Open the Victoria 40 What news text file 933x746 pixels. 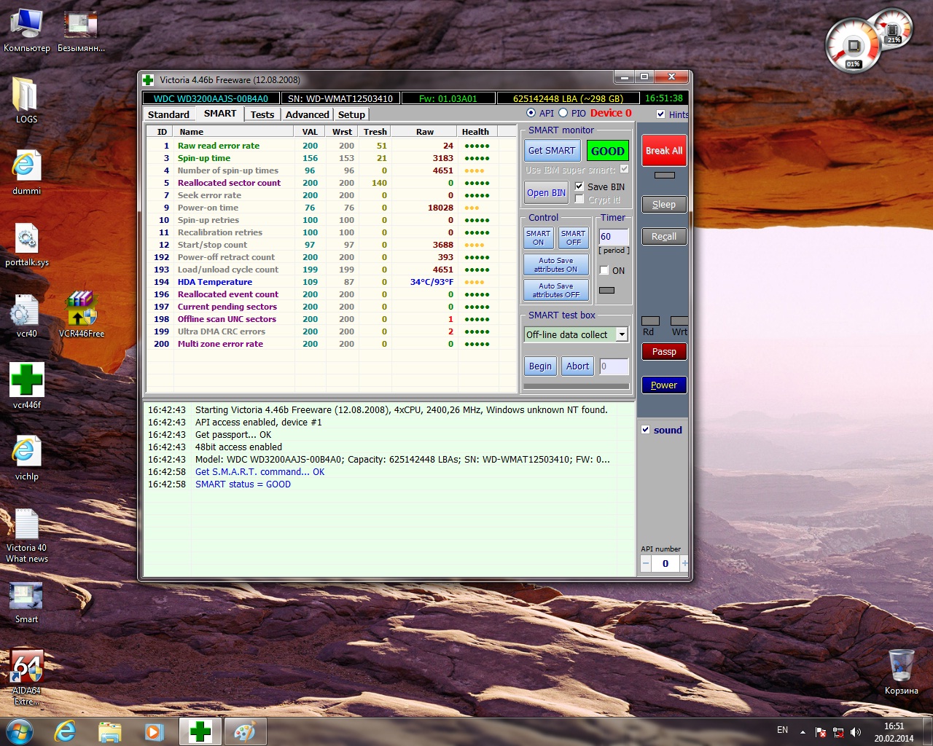click(x=26, y=535)
